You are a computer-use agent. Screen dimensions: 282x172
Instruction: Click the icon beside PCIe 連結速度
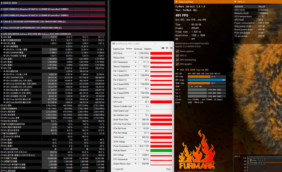(x=1, y=171)
